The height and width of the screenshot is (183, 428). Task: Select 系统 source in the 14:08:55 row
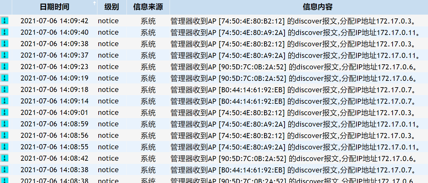pos(148,147)
